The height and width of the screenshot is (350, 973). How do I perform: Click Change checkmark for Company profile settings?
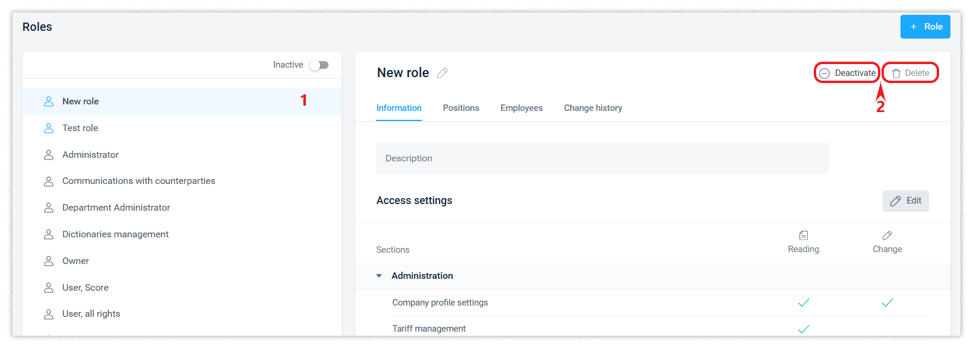tap(887, 303)
